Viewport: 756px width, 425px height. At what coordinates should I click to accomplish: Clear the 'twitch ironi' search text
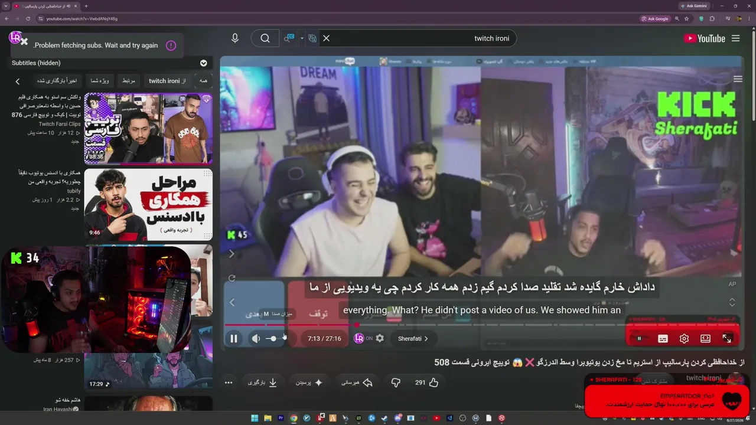[x=326, y=38]
